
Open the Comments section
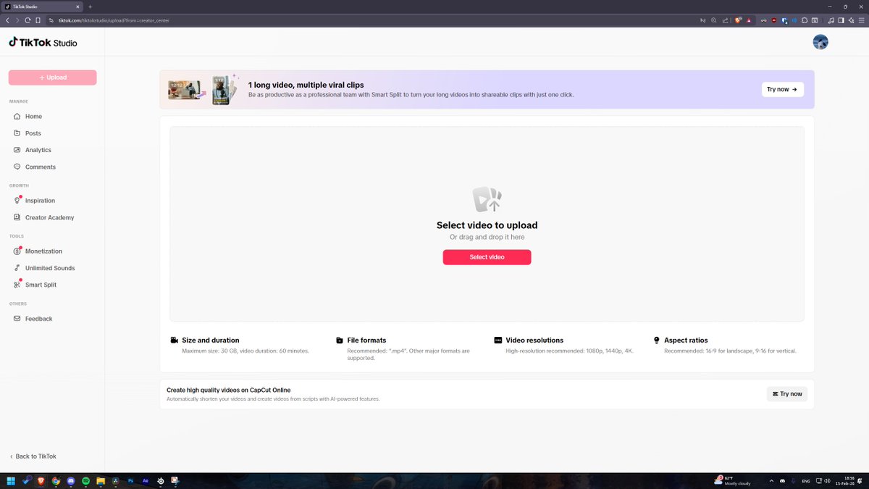52,167
